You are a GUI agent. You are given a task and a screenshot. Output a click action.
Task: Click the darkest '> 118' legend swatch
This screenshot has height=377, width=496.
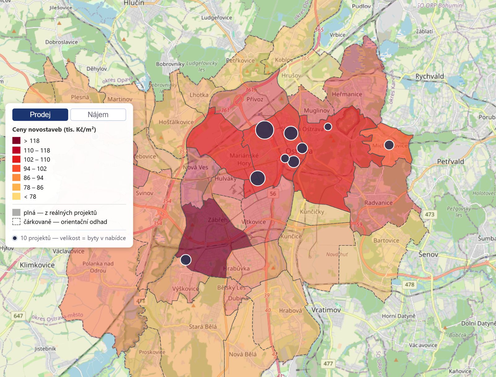[16, 141]
